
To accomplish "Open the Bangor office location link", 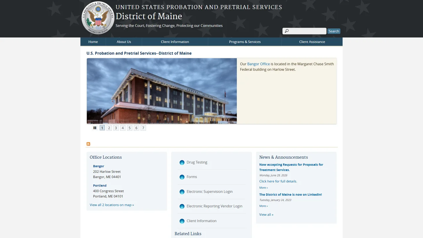I will point(98,166).
